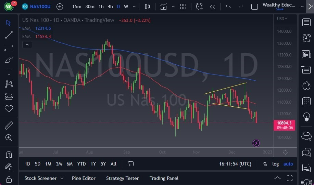Select the trend line drawing tool

coord(9,35)
